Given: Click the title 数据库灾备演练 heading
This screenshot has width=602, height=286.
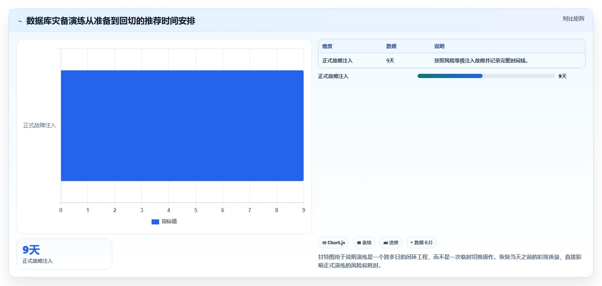Looking at the screenshot, I should [111, 21].
